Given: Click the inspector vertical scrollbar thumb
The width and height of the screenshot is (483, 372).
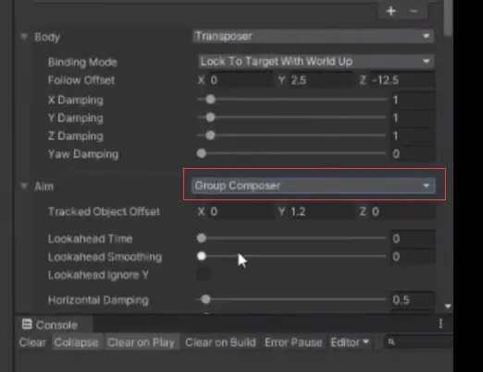Looking at the screenshot, I should point(449,18).
